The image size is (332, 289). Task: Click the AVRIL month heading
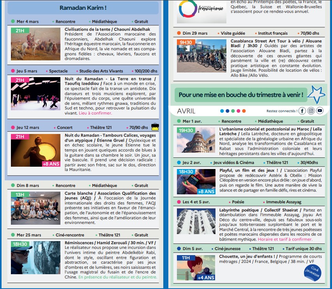coord(186,111)
